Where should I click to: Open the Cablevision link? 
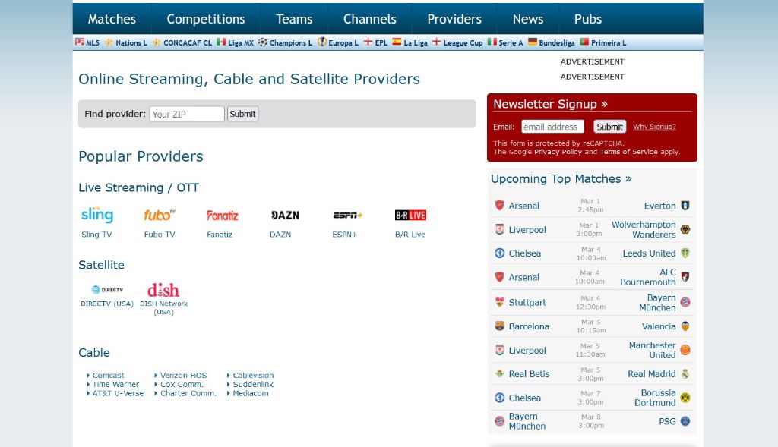[254, 375]
